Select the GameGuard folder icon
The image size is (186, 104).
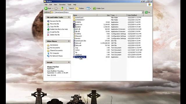pyautogui.click(x=74, y=18)
